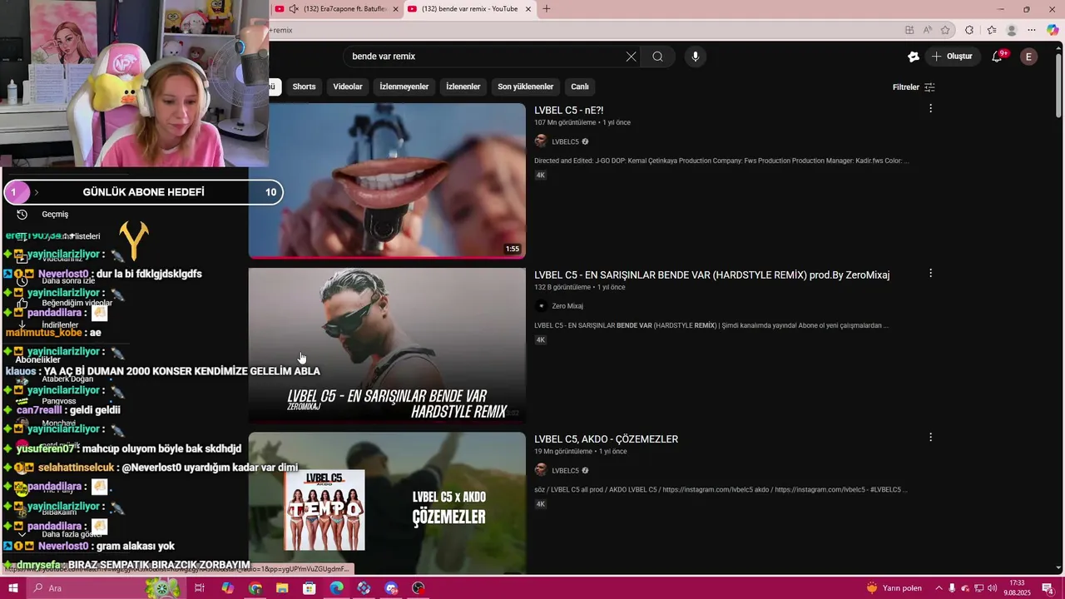The height and width of the screenshot is (599, 1065).
Task: Click the Edge apps icon in the address bar
Action: 909,30
